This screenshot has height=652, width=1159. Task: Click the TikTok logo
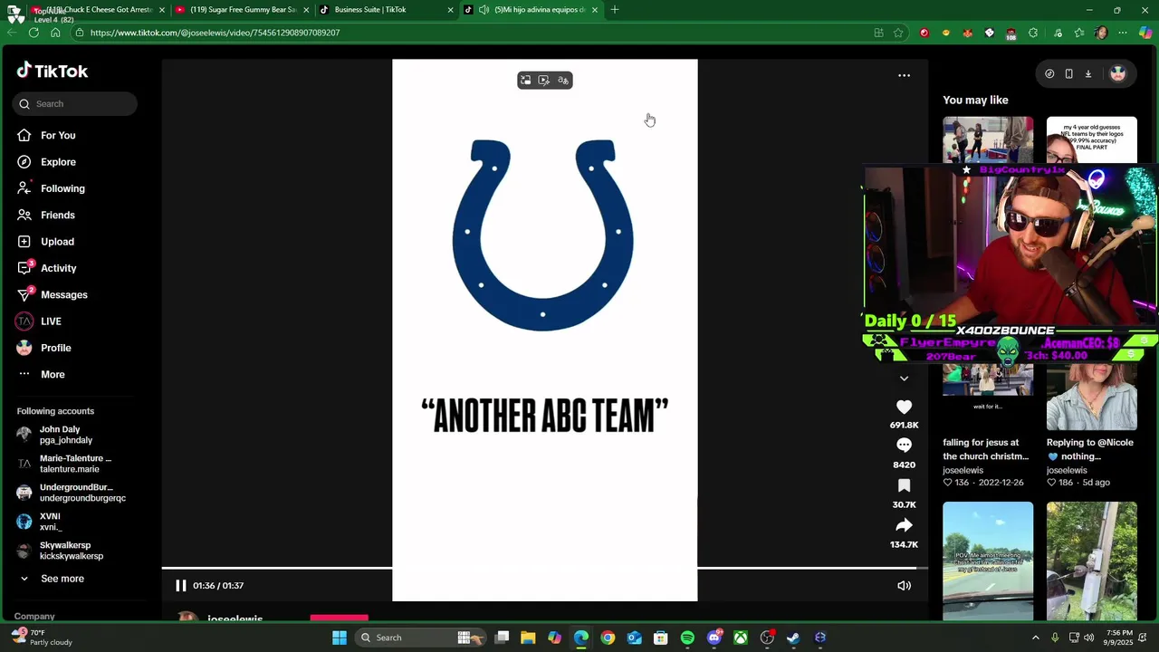point(53,71)
